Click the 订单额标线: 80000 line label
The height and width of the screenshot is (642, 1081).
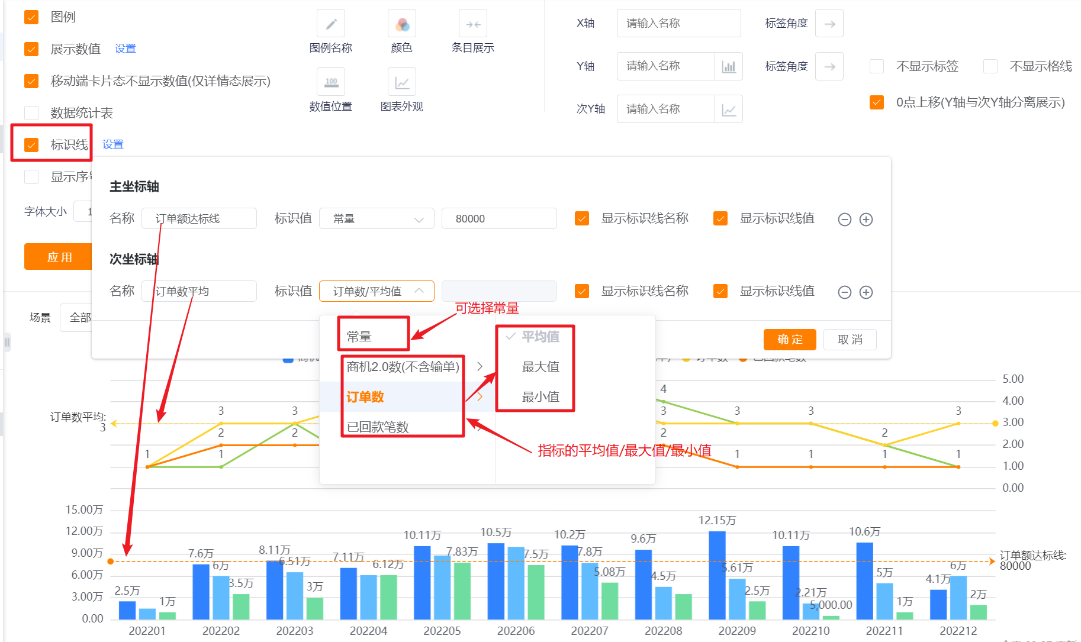[1032, 560]
